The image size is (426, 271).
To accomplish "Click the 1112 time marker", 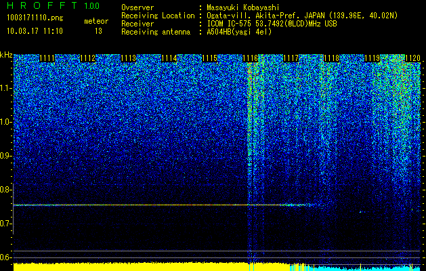I will (x=88, y=58).
